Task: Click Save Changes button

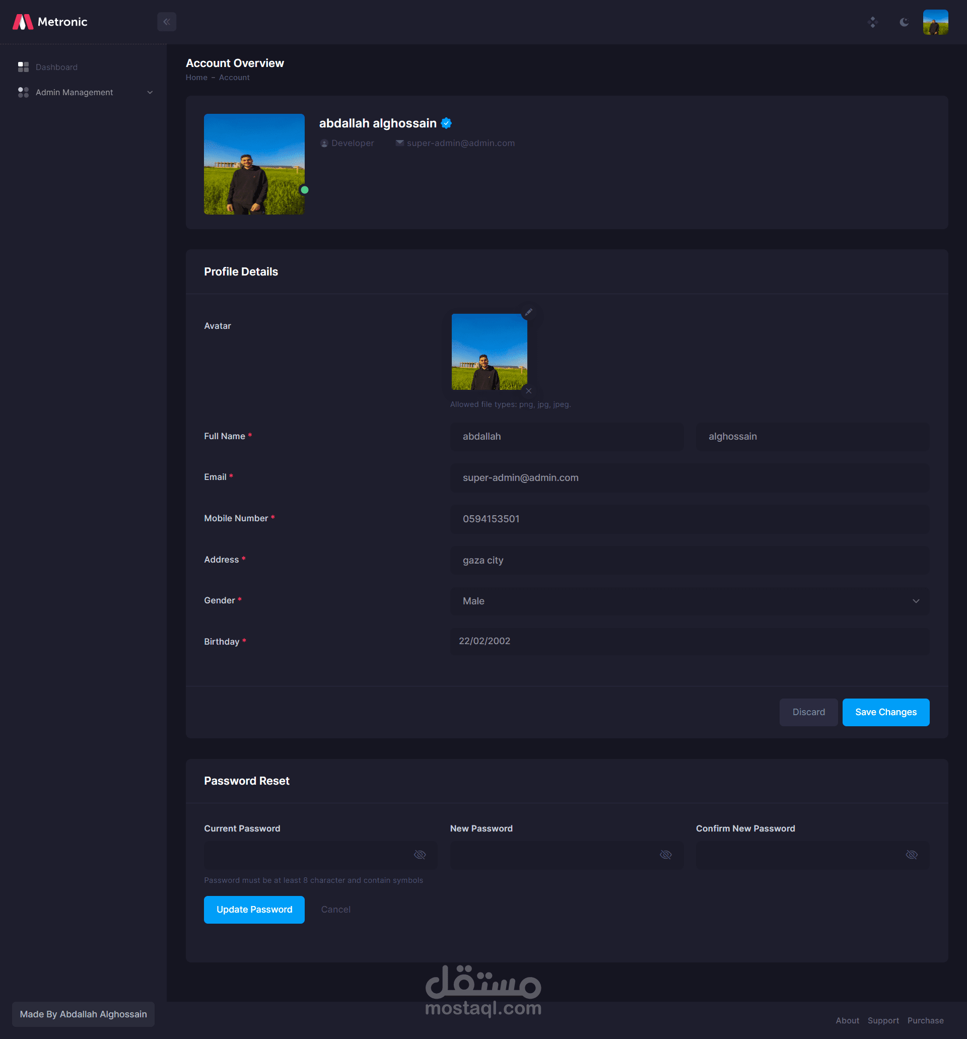Action: click(x=885, y=712)
